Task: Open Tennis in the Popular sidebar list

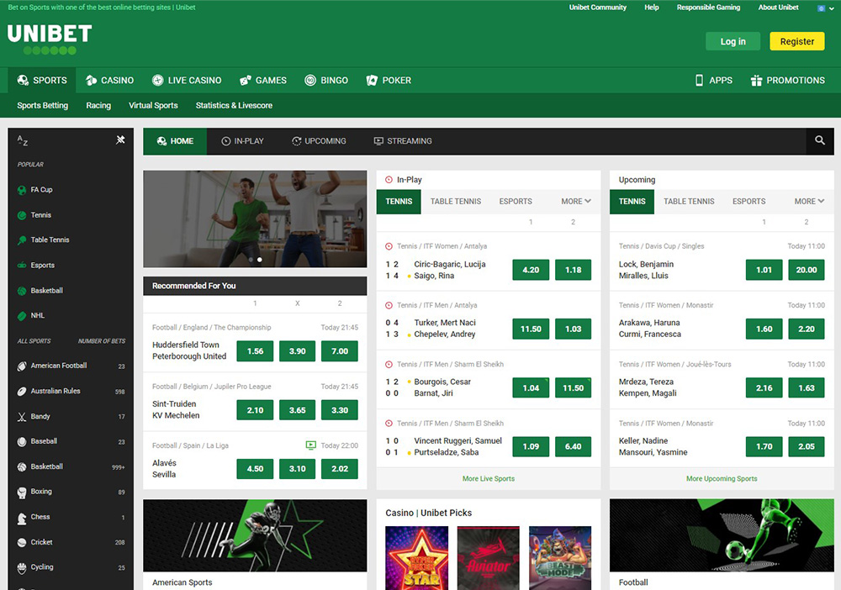Action: pyautogui.click(x=40, y=215)
